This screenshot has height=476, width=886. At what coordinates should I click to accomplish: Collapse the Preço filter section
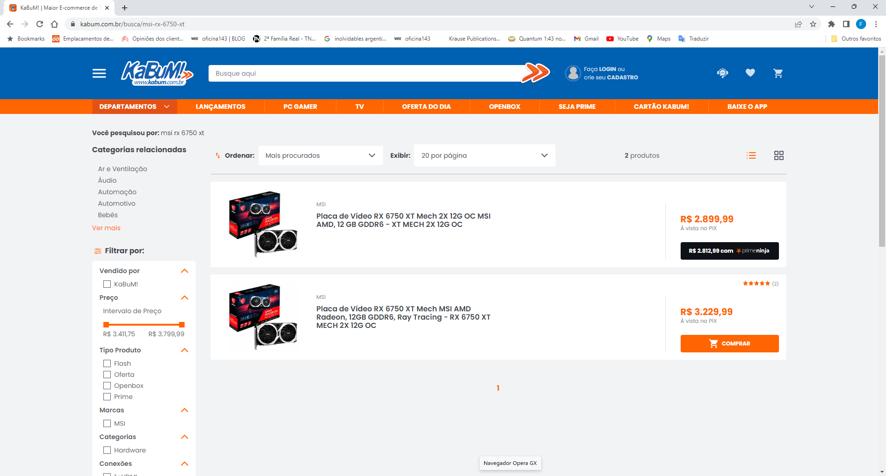pyautogui.click(x=185, y=297)
